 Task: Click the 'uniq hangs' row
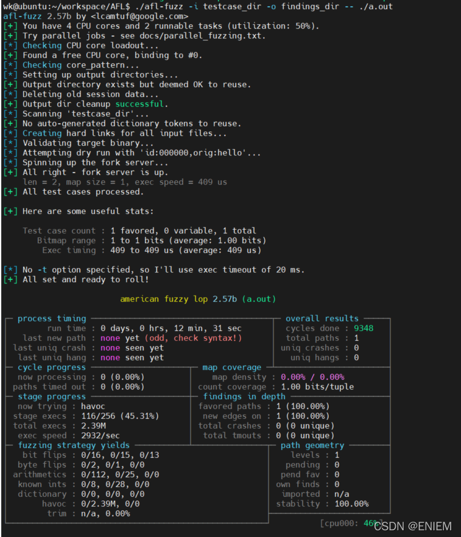tap(325, 358)
